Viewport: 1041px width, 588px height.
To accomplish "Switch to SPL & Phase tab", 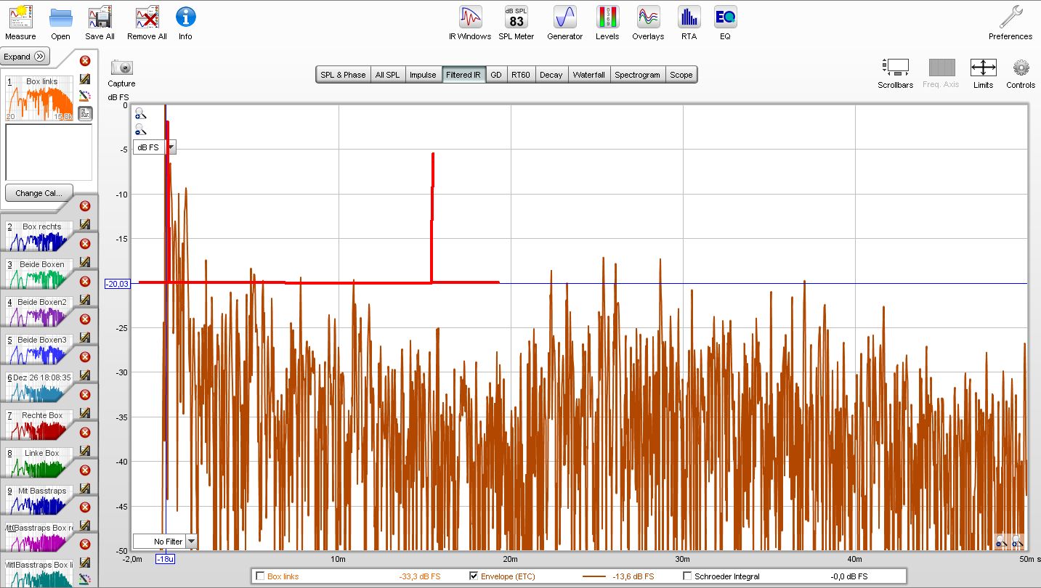I will (343, 75).
